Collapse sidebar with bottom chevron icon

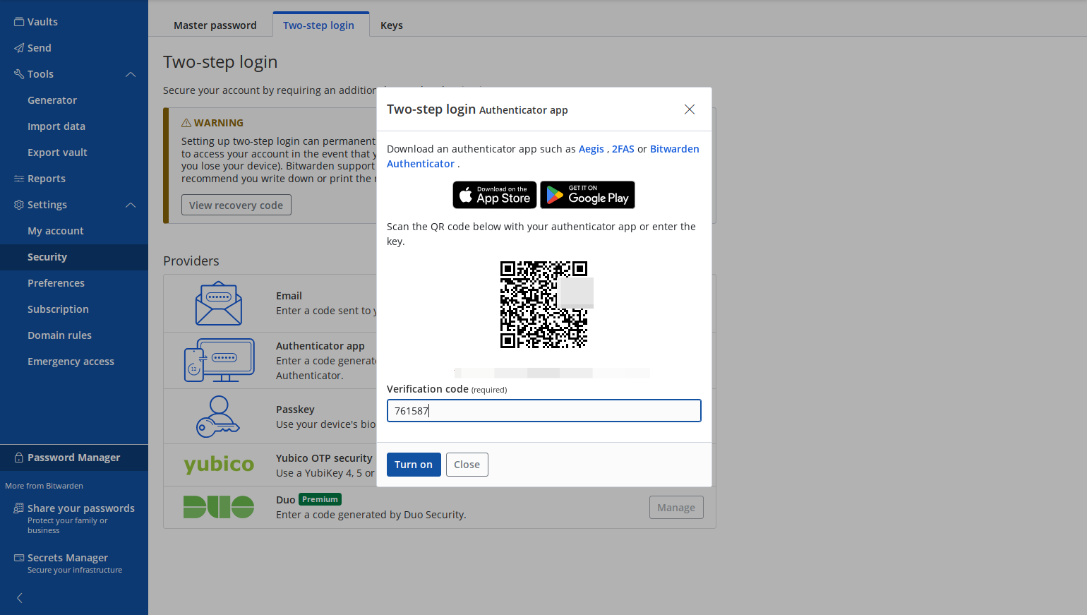pos(20,598)
